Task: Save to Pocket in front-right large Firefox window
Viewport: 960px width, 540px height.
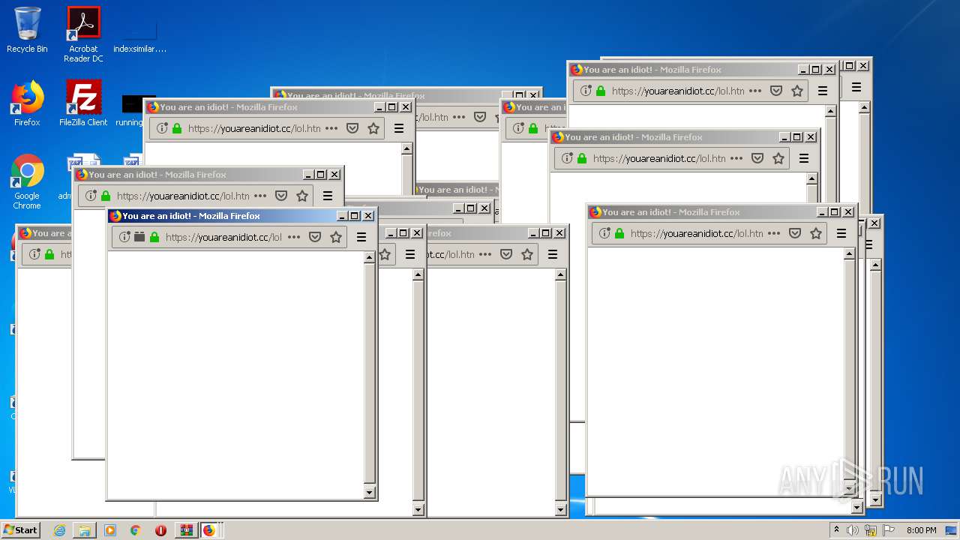Action: (795, 233)
